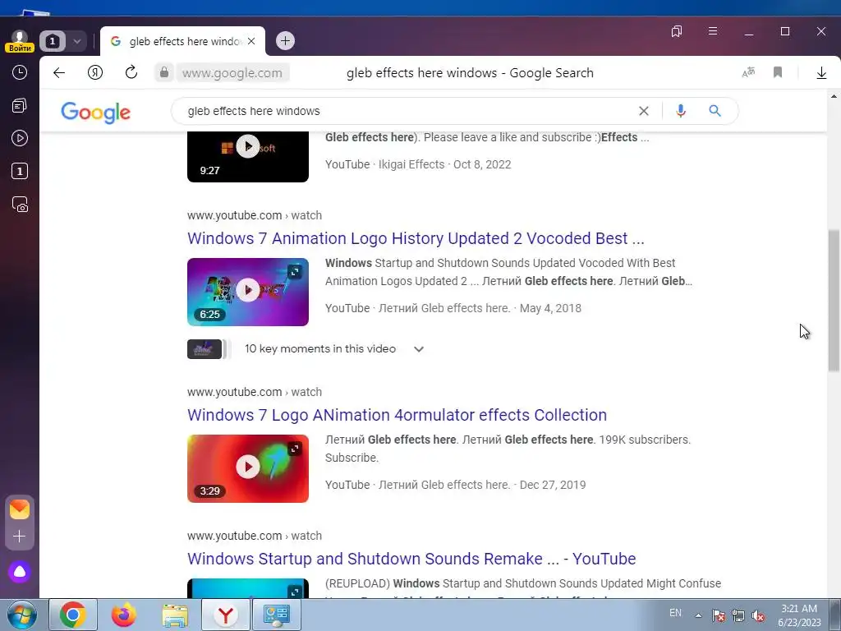Open network status tray icon
Image resolution: width=841 pixels, height=631 pixels.
[x=738, y=615]
